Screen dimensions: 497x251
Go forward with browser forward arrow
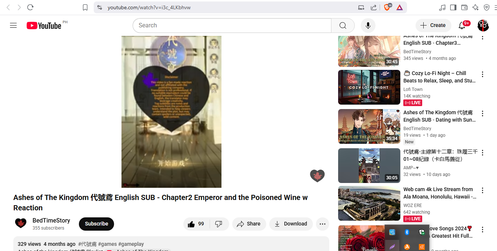pos(19,7)
